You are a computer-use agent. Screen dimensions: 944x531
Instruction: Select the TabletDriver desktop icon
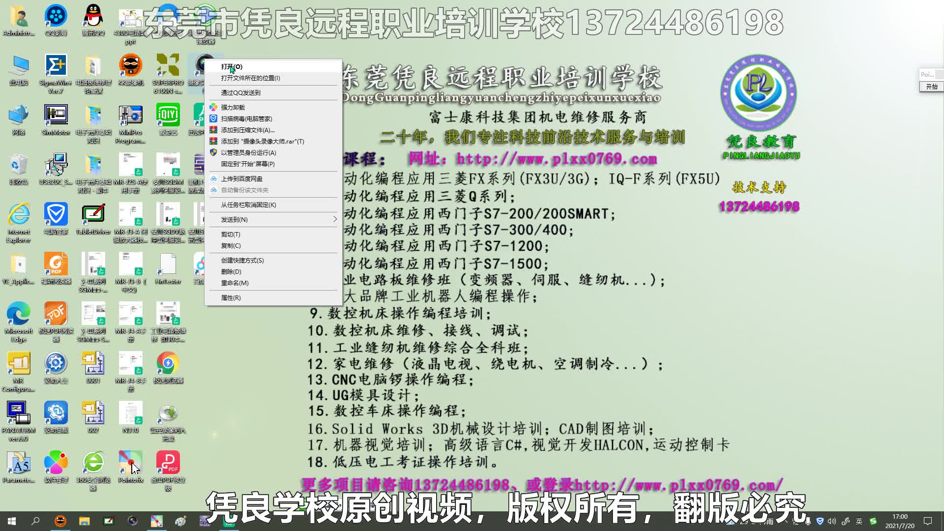pyautogui.click(x=93, y=219)
